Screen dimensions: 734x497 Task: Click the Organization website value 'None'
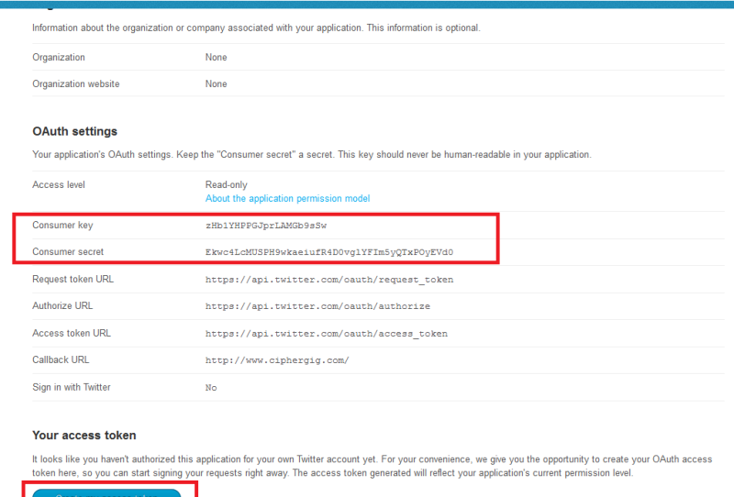pyautogui.click(x=216, y=83)
